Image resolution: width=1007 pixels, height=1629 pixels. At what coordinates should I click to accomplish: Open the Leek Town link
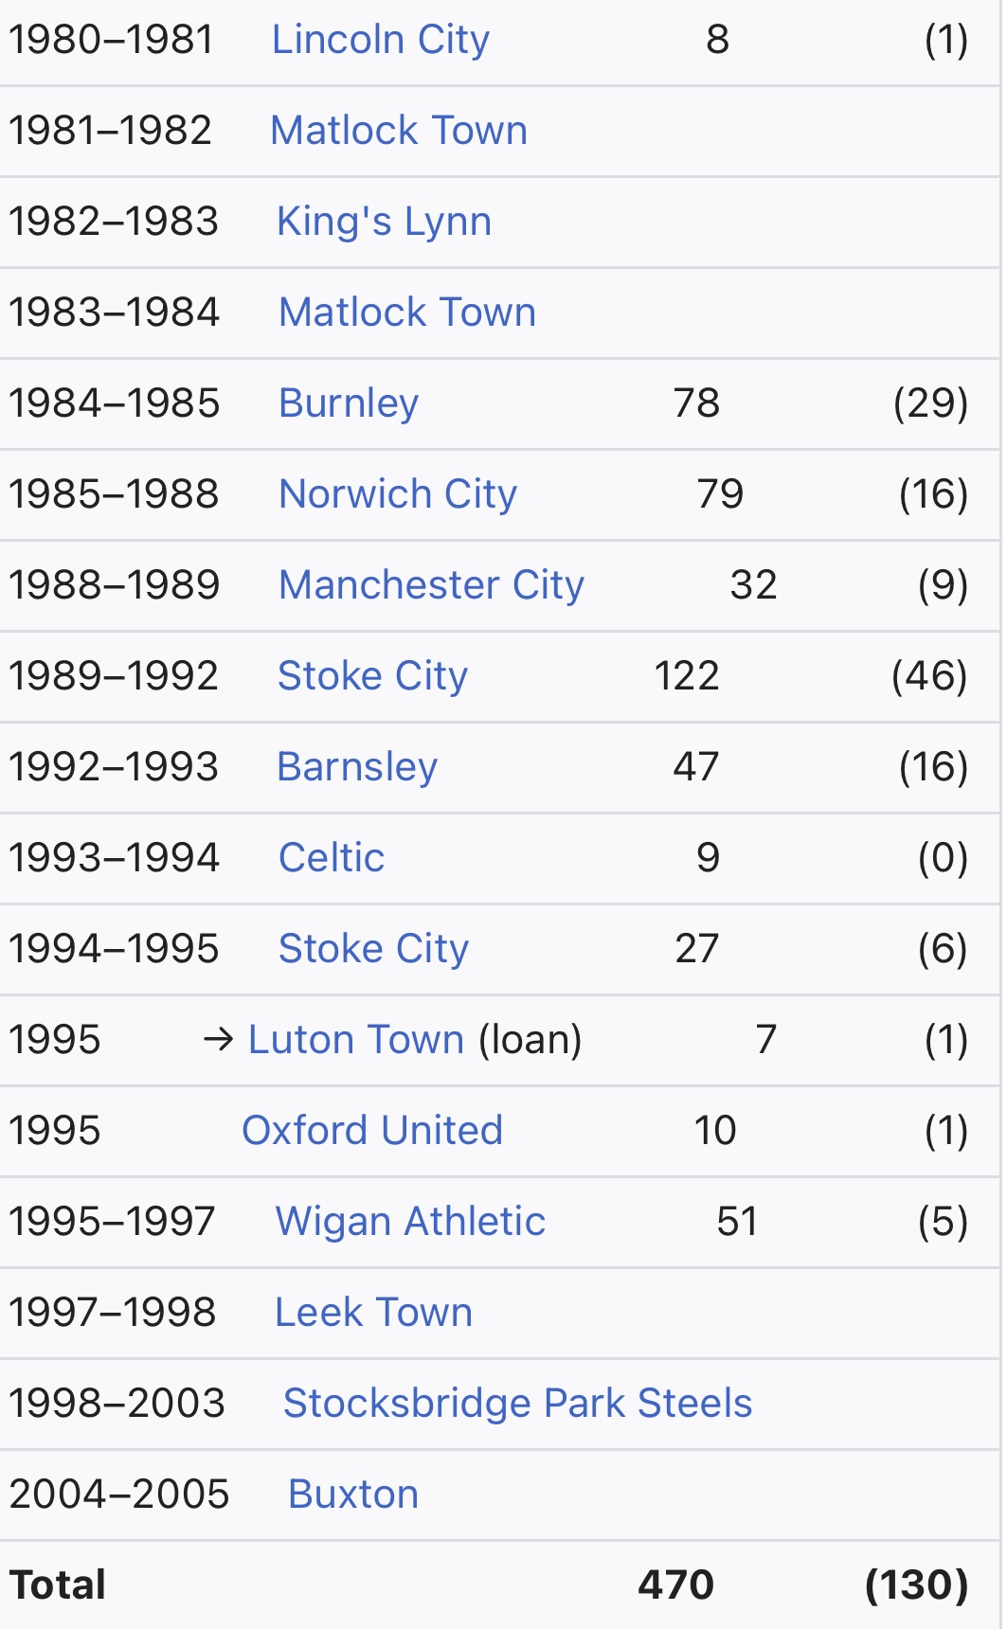373,1313
